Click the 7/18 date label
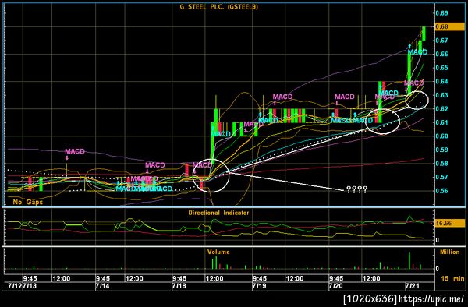Screen dimensions: 468x307 click(179, 286)
